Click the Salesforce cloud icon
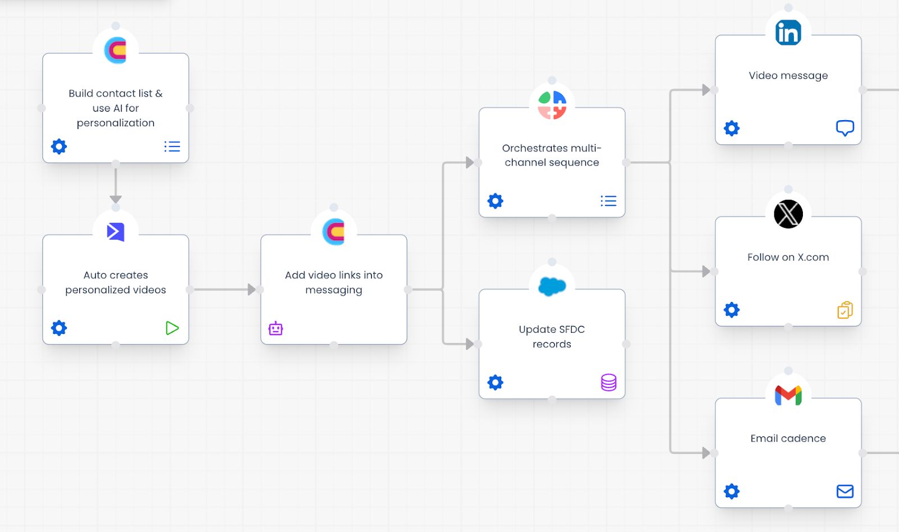This screenshot has width=899, height=532. (x=552, y=286)
